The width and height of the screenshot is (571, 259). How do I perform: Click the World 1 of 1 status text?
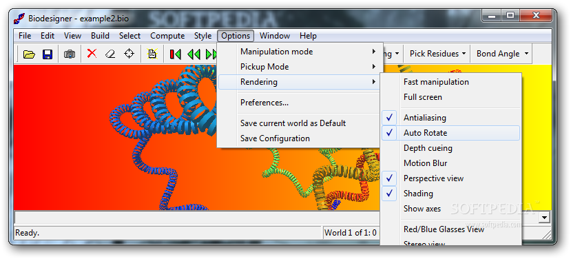(x=351, y=232)
